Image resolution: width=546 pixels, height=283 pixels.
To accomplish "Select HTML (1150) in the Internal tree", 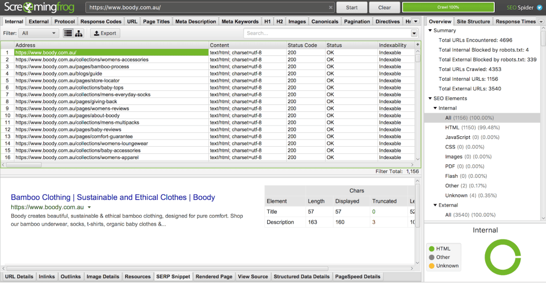I will click(x=472, y=128).
